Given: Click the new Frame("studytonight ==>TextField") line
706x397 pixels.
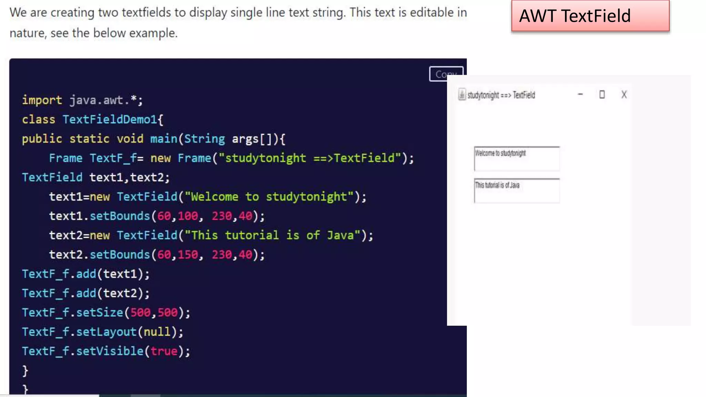Looking at the screenshot, I should click(x=231, y=158).
